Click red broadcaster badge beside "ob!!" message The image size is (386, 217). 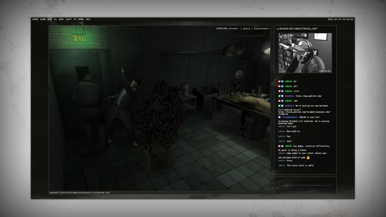[279, 86]
